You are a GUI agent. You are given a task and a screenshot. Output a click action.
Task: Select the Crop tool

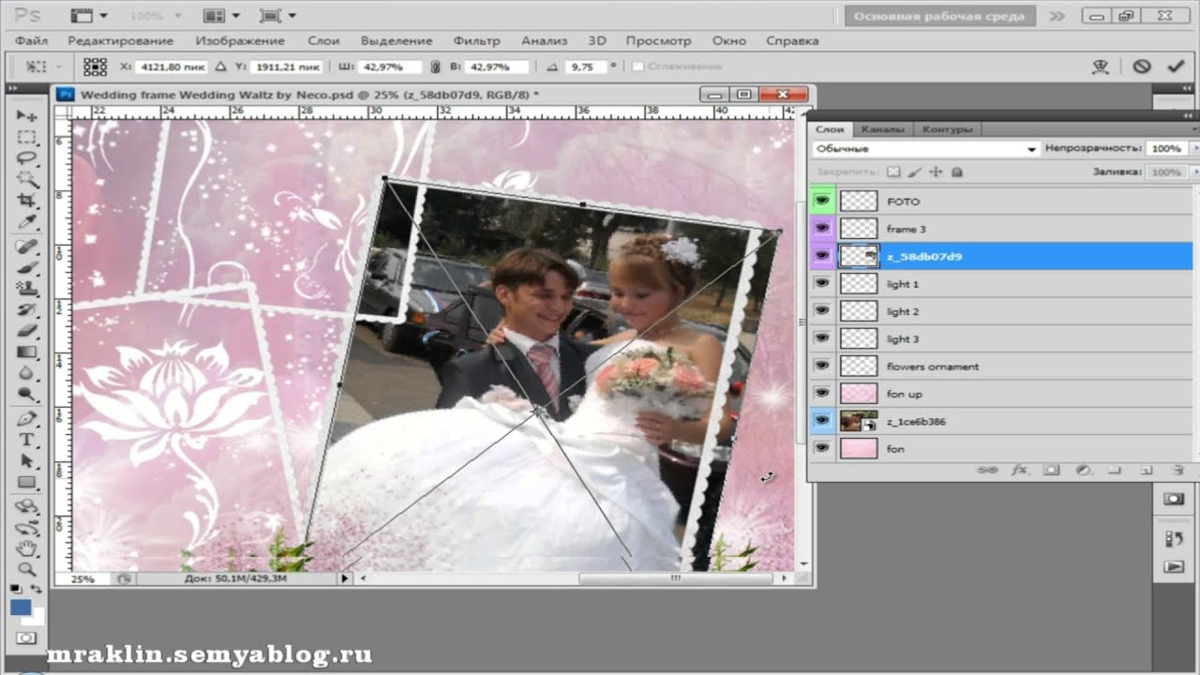pos(26,201)
